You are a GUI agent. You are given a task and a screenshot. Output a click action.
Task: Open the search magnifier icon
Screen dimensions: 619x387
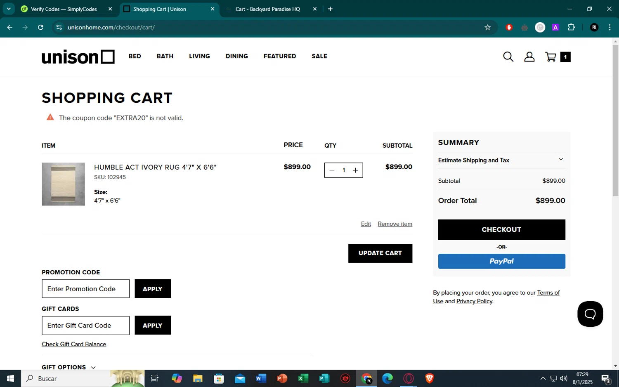click(x=508, y=57)
